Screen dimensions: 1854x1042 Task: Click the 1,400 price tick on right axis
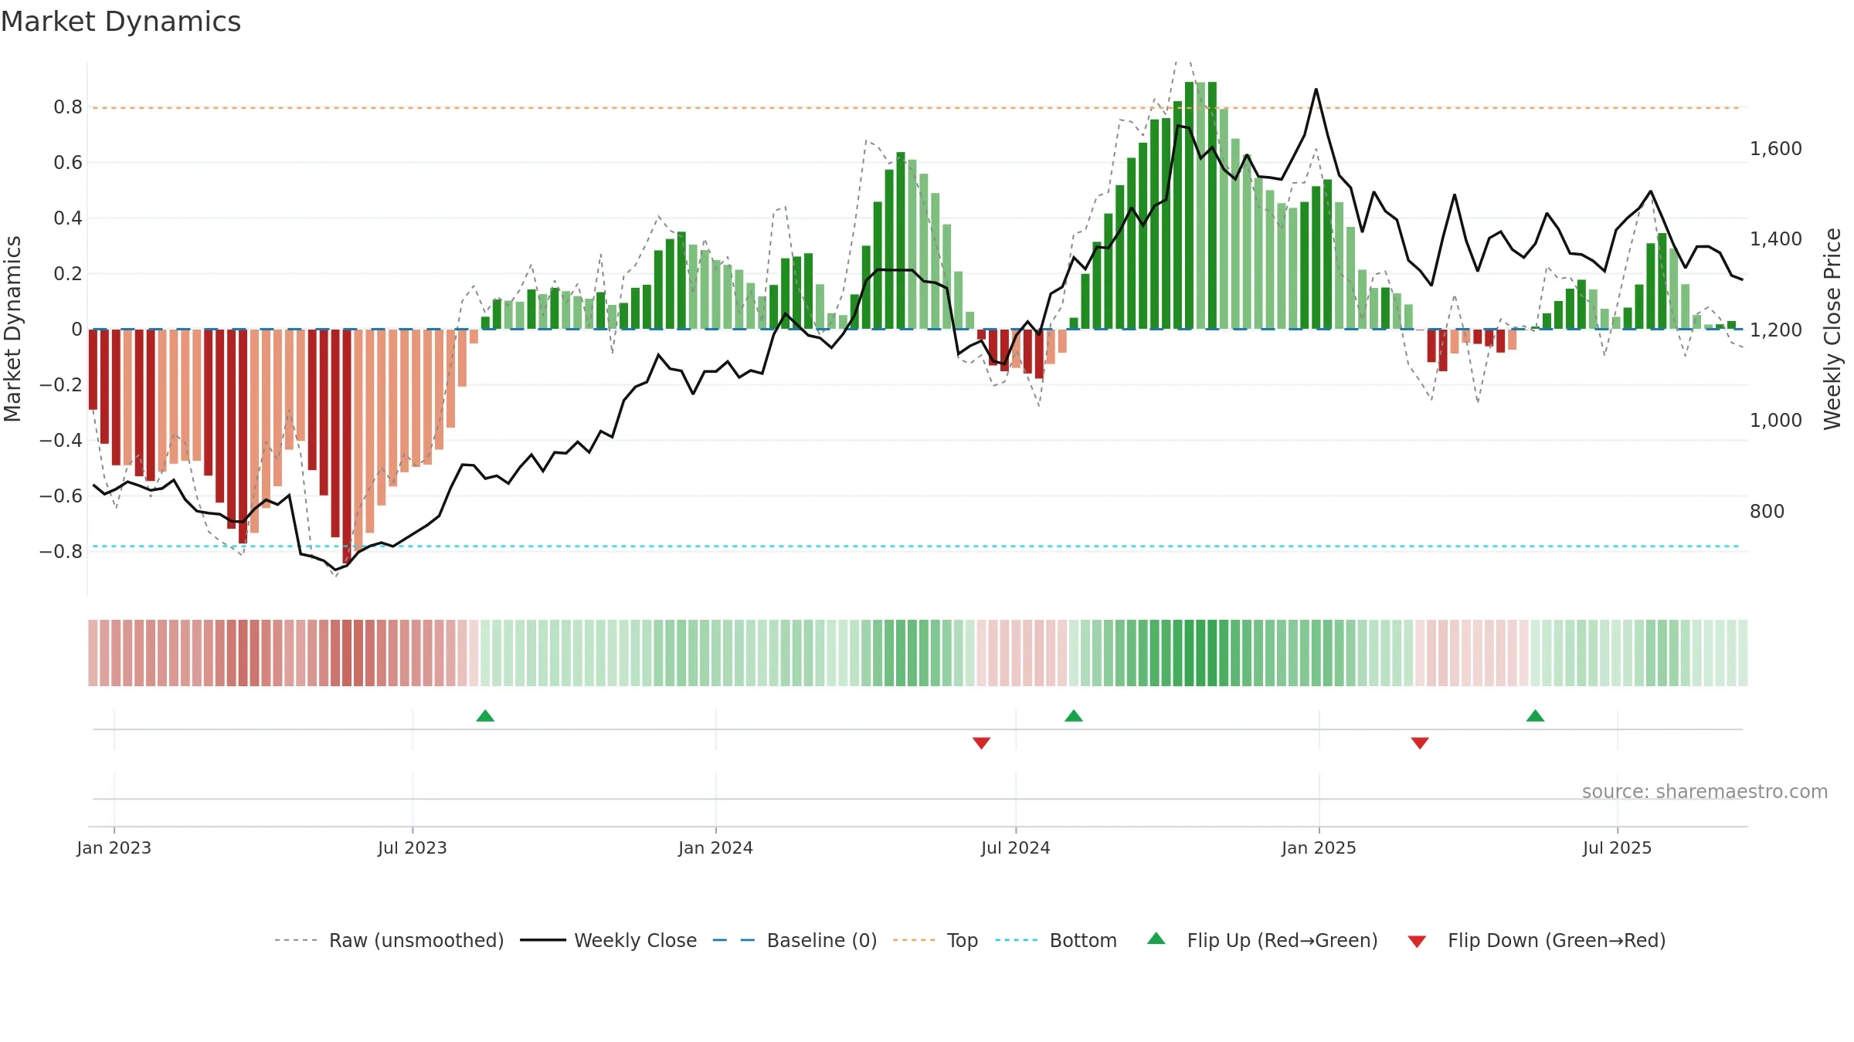coord(1776,239)
